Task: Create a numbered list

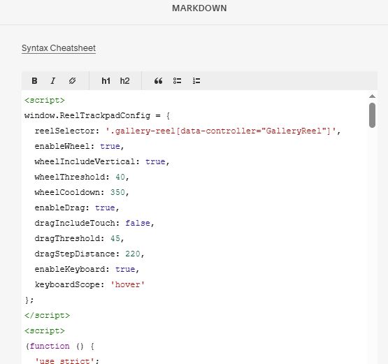Action: (196, 81)
